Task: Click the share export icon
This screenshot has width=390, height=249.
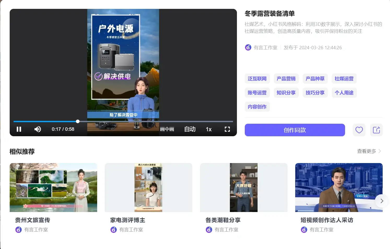Action: pyautogui.click(x=376, y=130)
